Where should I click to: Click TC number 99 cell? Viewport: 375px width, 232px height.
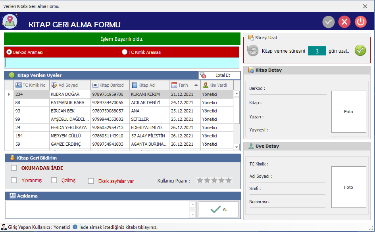32,119
